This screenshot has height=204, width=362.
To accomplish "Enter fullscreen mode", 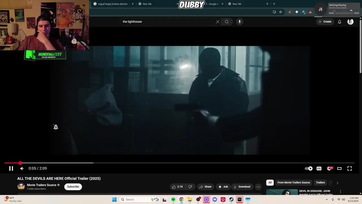I will [x=350, y=168].
